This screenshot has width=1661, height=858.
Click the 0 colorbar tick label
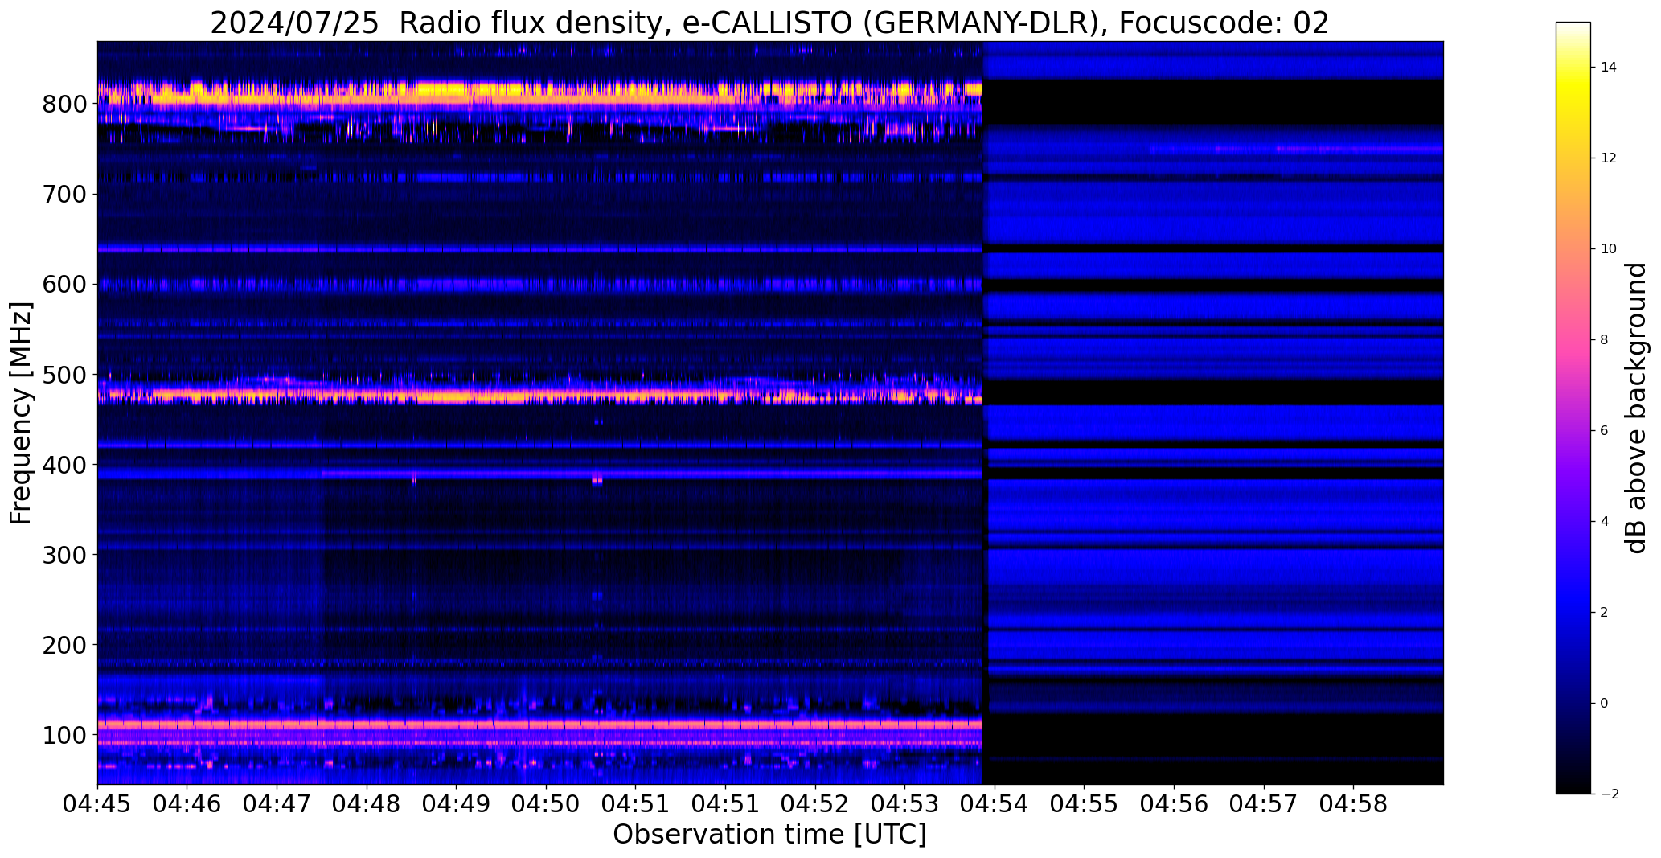click(1604, 704)
